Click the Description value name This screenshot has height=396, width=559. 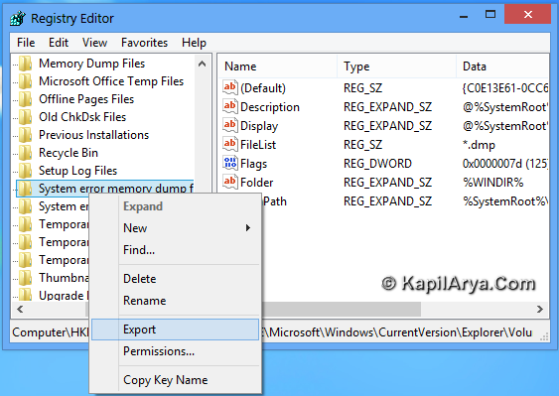[270, 107]
